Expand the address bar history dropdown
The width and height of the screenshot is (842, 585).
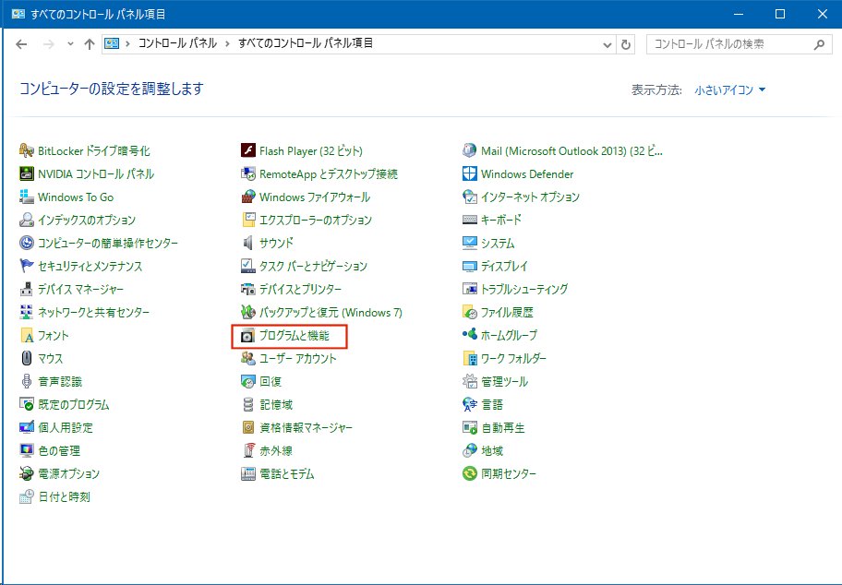(607, 44)
